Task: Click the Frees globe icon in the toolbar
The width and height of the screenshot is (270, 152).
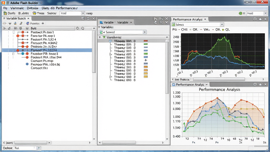Action: click(35, 13)
